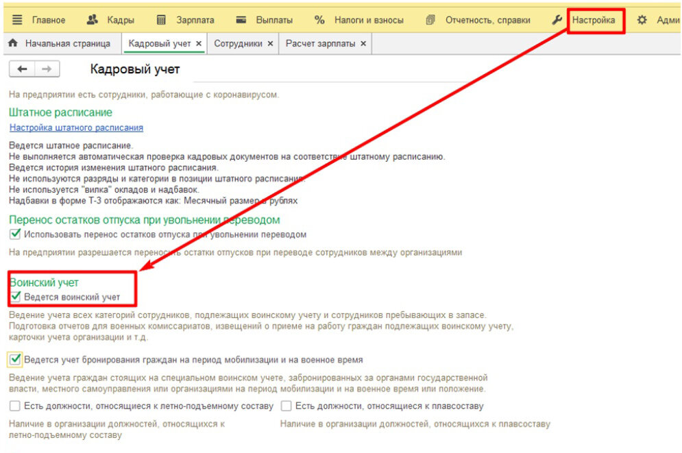
Task: Click the line about "вилка" окладов
Action: (104, 190)
